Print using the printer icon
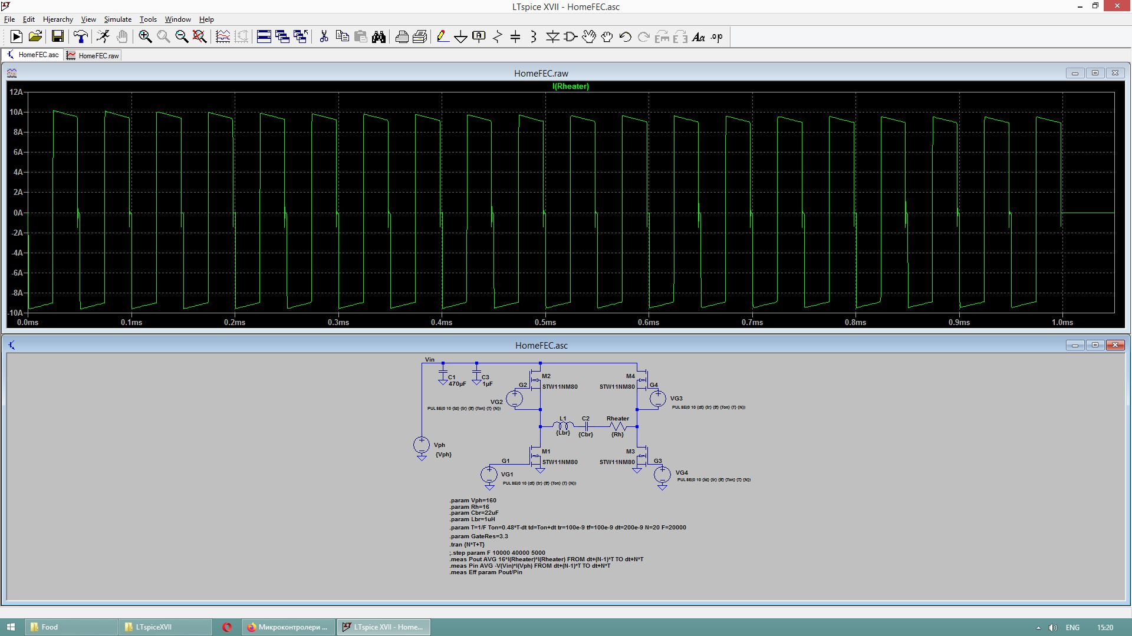The image size is (1132, 636). click(402, 37)
